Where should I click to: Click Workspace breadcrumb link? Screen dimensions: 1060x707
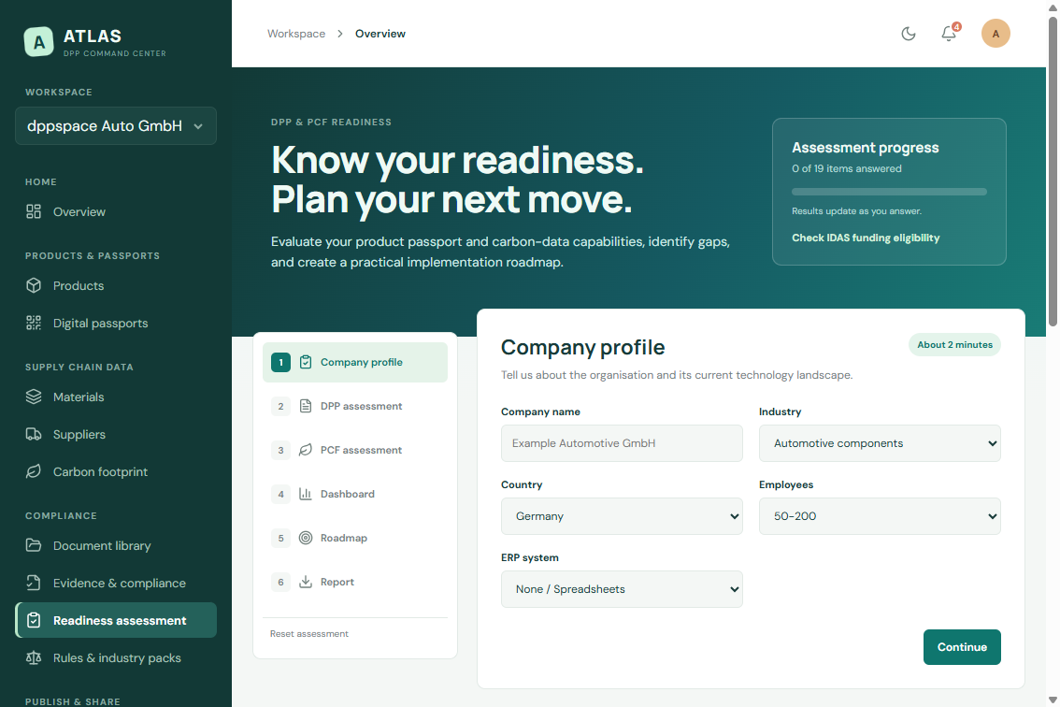296,34
